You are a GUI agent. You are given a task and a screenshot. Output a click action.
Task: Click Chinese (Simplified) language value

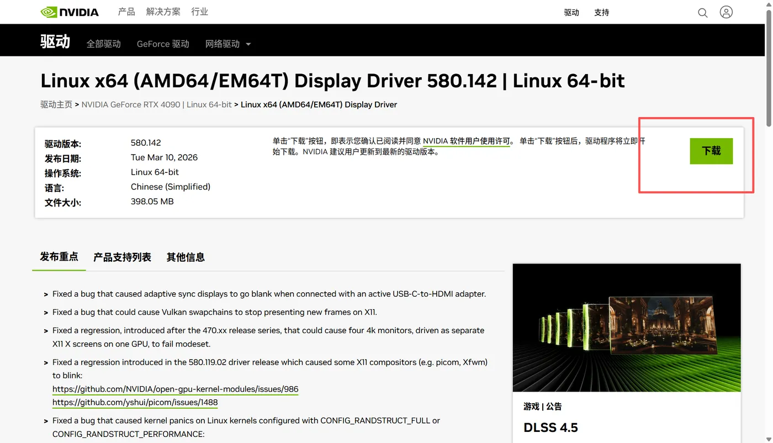171,187
